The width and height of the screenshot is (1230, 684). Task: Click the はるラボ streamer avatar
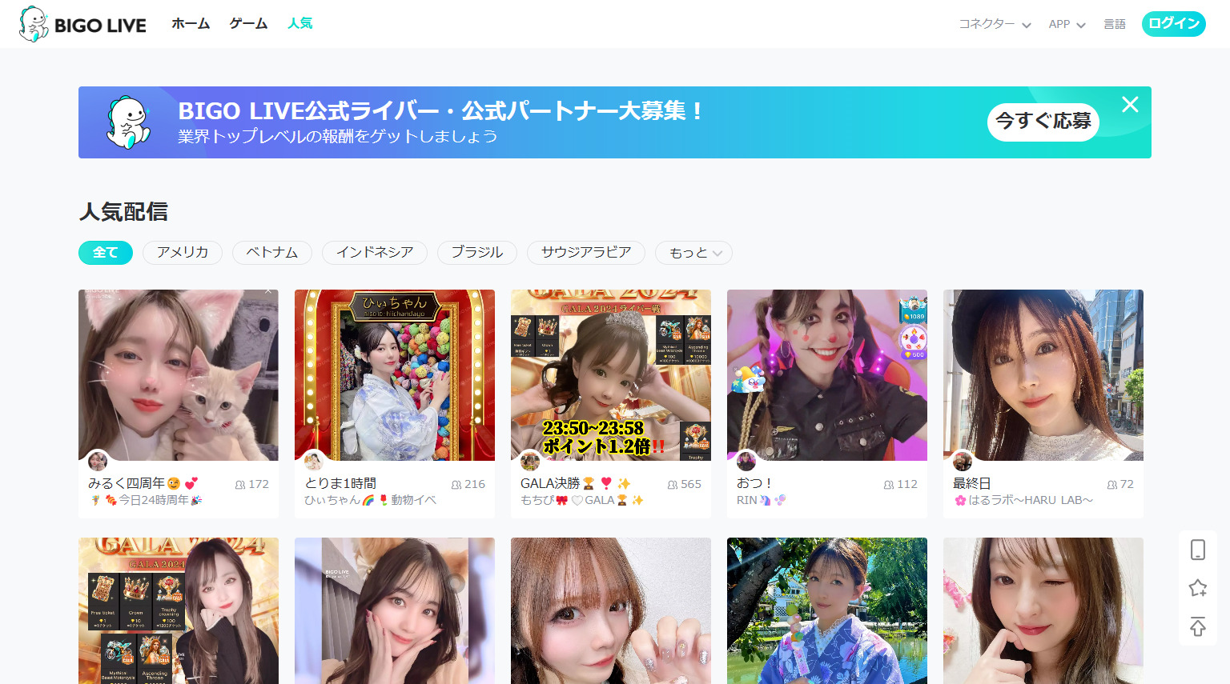(x=963, y=461)
